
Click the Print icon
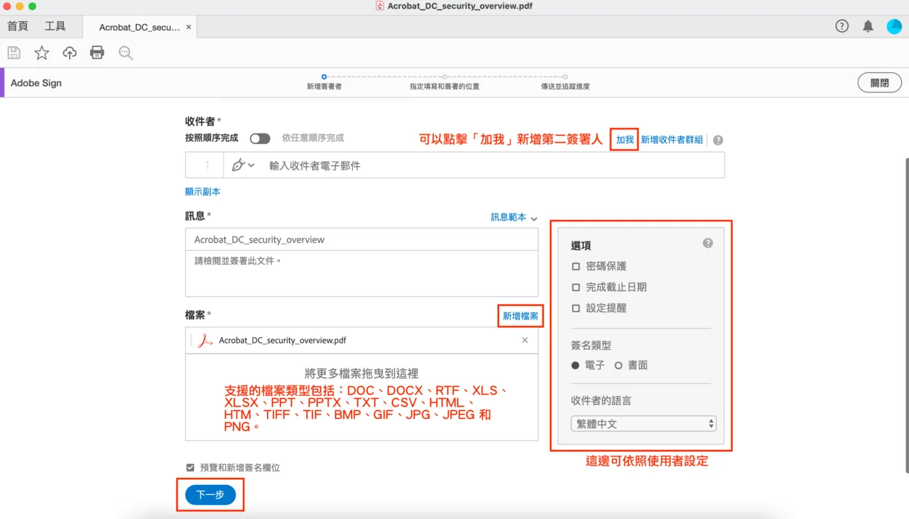pyautogui.click(x=97, y=53)
